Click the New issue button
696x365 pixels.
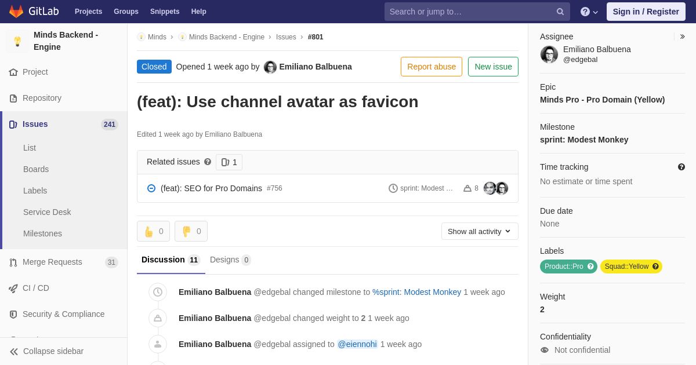point(493,67)
